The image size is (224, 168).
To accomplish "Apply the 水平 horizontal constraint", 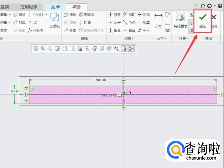I will click(115, 22).
